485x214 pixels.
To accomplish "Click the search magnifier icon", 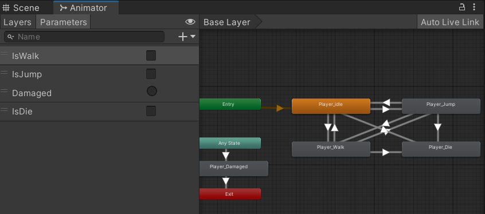I will (x=10, y=37).
